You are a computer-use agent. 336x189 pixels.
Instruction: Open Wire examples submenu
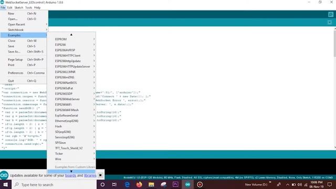71,159
